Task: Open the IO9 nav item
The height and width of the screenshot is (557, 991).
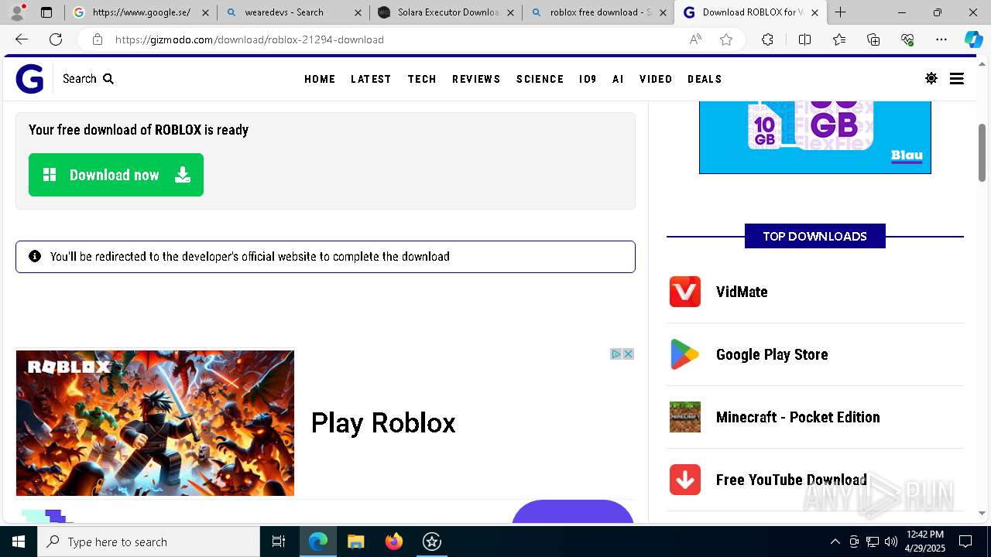Action: (x=588, y=79)
